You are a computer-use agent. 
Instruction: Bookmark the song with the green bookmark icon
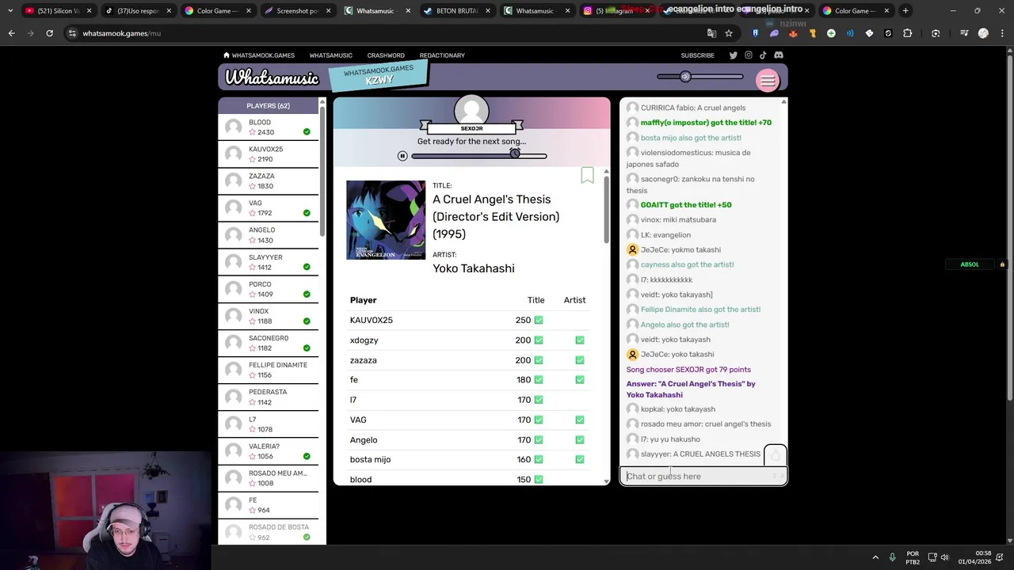pos(587,175)
